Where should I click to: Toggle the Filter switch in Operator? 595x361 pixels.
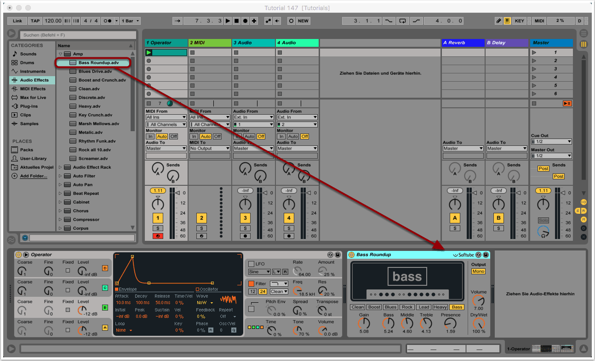coord(251,283)
